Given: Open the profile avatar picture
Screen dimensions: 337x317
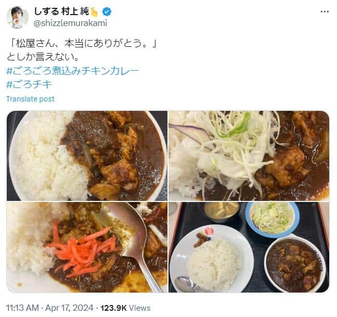Looking at the screenshot, I should pyautogui.click(x=17, y=17).
